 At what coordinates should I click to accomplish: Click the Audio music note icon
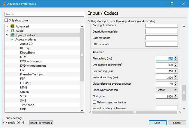click(x=12, y=31)
